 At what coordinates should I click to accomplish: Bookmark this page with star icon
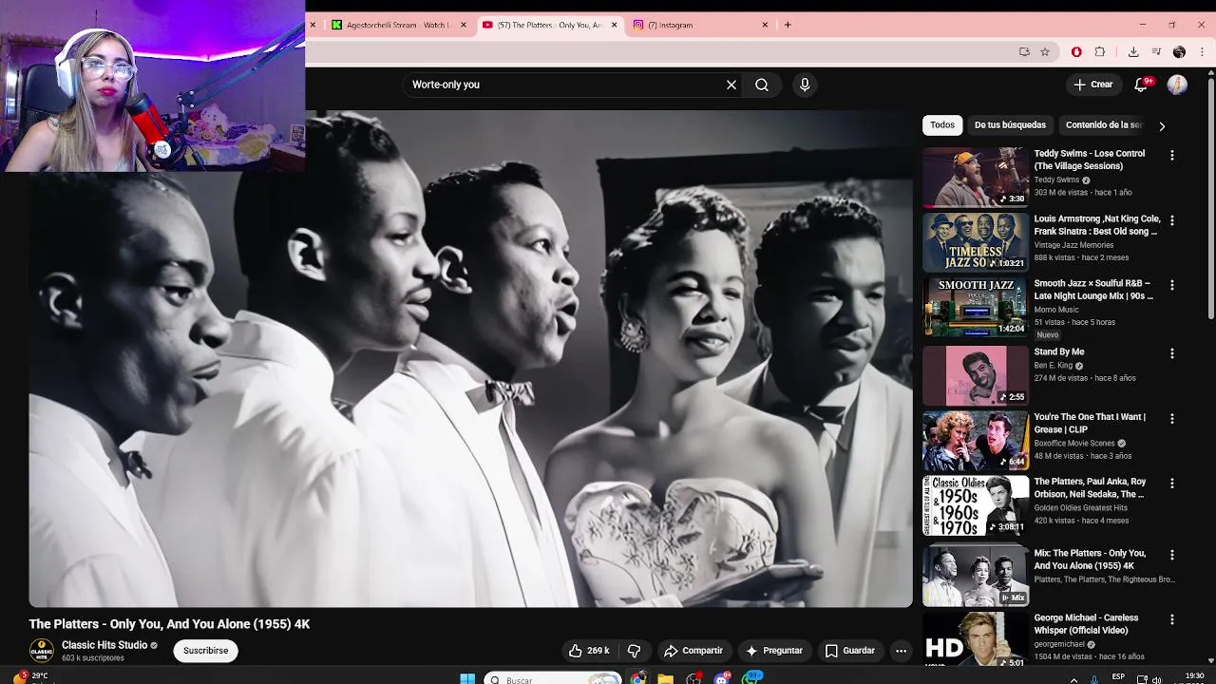click(x=1045, y=52)
